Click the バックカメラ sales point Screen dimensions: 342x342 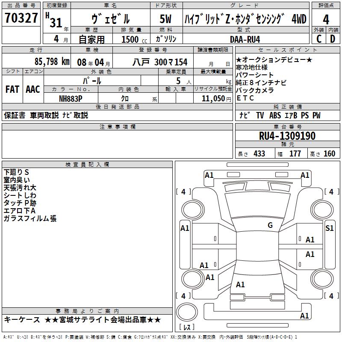click(x=255, y=90)
